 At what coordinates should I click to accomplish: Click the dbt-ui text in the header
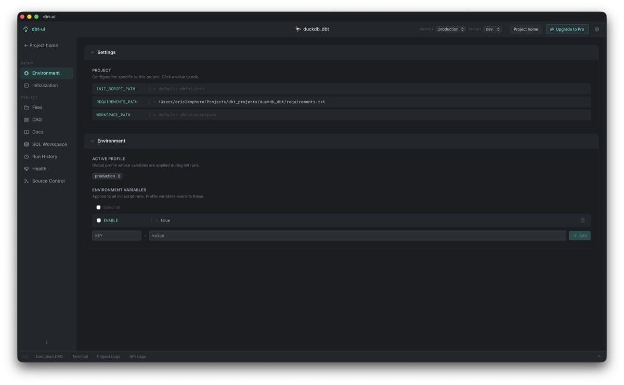pos(38,29)
